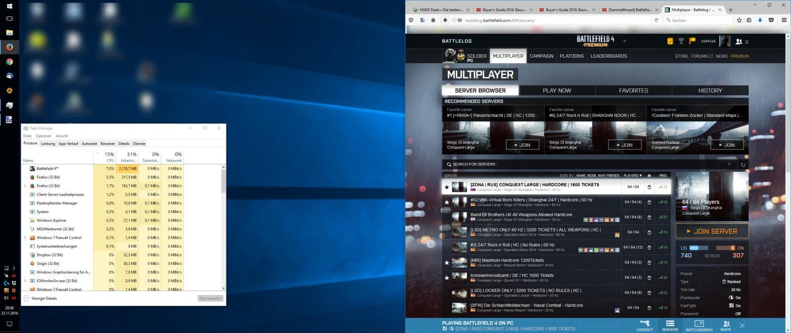
Task: Go back with the Firefox back arrow
Action: tap(445, 20)
